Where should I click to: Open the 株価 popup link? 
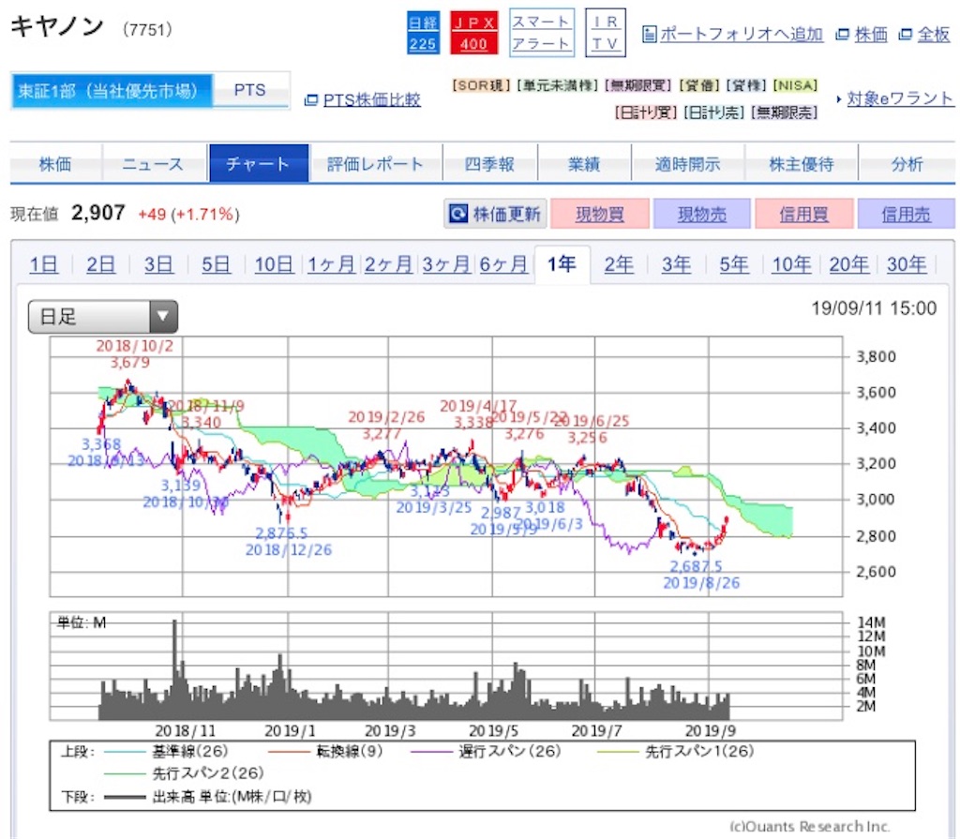[x=871, y=35]
